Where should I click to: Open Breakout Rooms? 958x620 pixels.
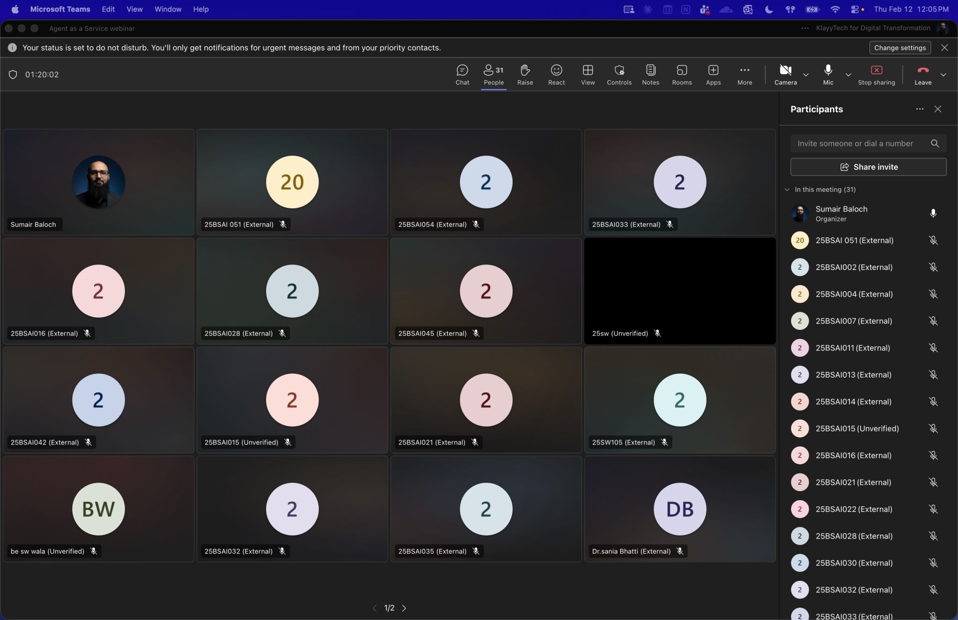point(682,74)
